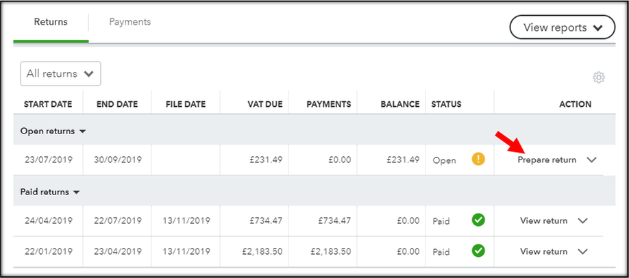This screenshot has height=278, width=629.
Task: Click the BALANCE column header
Action: 400,104
